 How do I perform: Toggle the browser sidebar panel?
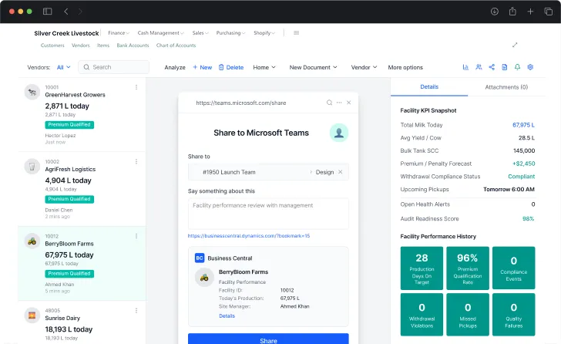coord(48,12)
